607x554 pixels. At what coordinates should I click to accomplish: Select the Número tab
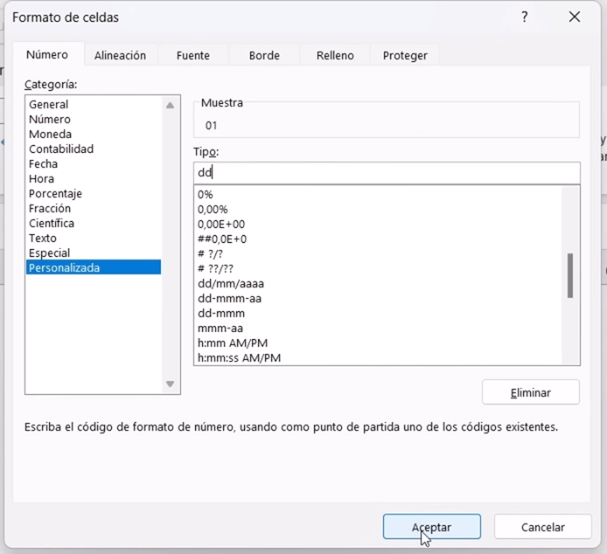click(x=47, y=54)
